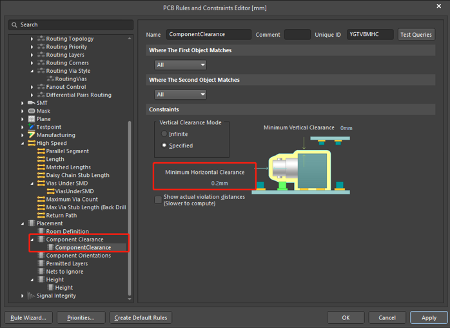Image resolution: width=450 pixels, height=329 pixels.
Task: Click the Routing Layers rule icon
Action: click(x=41, y=55)
